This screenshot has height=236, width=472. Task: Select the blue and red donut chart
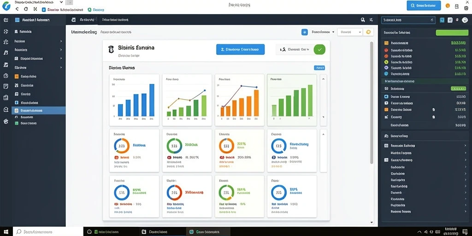(x=174, y=192)
